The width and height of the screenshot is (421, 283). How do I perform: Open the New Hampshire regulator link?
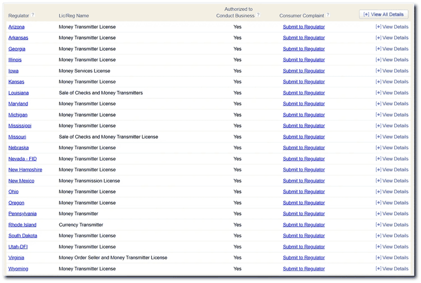[25, 170]
